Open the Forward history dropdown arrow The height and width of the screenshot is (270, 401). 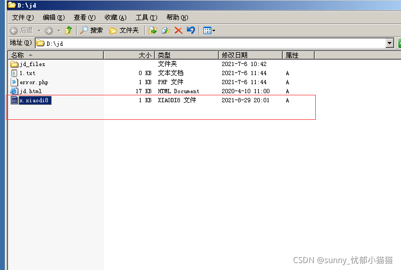pyautogui.click(x=59, y=31)
